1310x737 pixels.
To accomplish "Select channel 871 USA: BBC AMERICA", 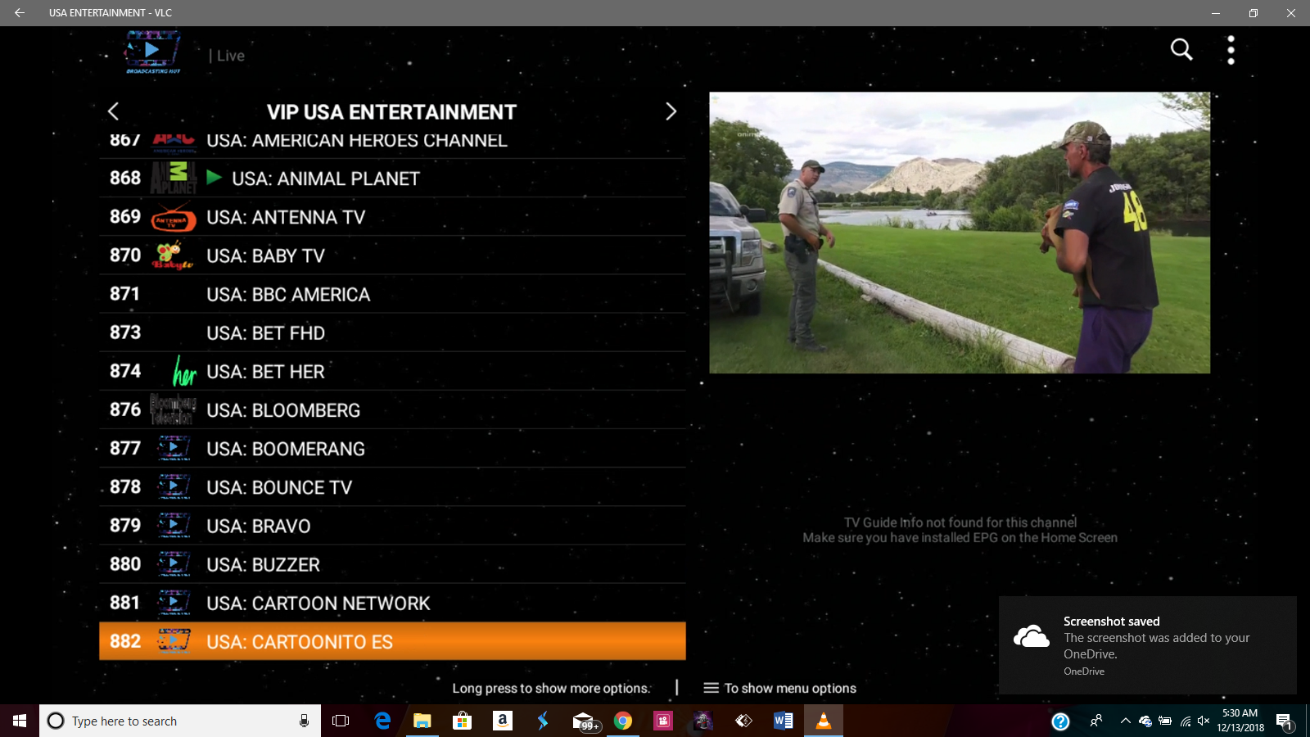I will [392, 294].
